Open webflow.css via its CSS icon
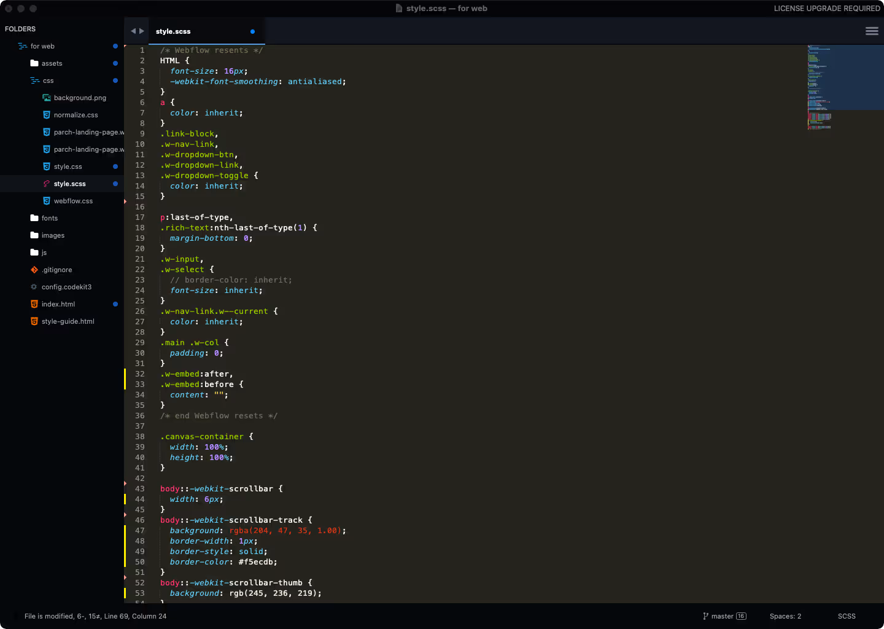The height and width of the screenshot is (629, 884). (47, 201)
